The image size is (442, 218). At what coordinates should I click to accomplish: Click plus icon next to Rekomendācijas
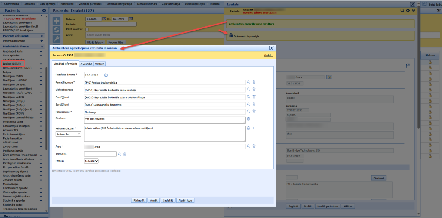click(x=254, y=128)
